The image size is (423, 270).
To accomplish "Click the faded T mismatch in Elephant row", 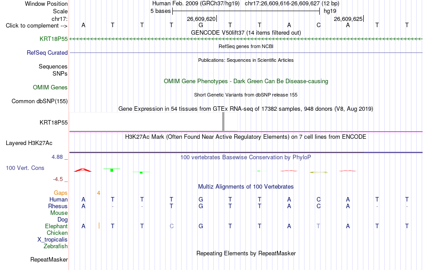I will (x=318, y=226).
